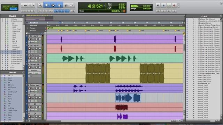Viewport: 223px width, 125px height.
Task: Click the Universe view overview strip
Action: (x=105, y=18)
